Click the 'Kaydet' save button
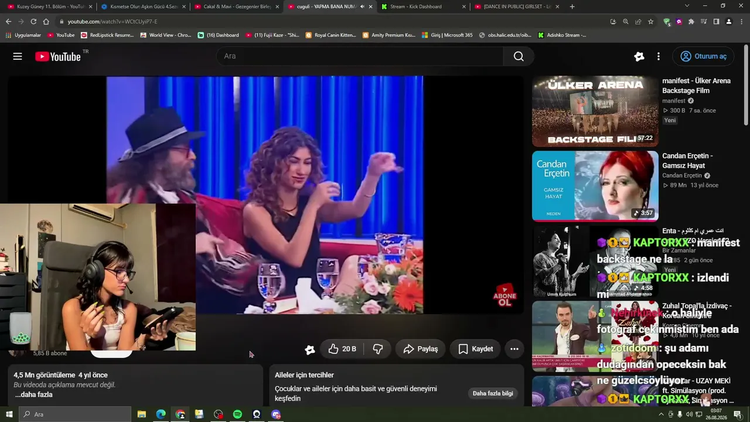Viewport: 750px width, 422px height. pyautogui.click(x=475, y=349)
